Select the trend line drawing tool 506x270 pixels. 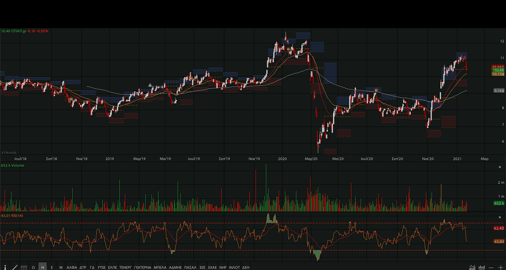pos(15,267)
